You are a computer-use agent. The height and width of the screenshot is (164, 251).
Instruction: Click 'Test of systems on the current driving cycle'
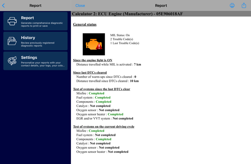104,127
